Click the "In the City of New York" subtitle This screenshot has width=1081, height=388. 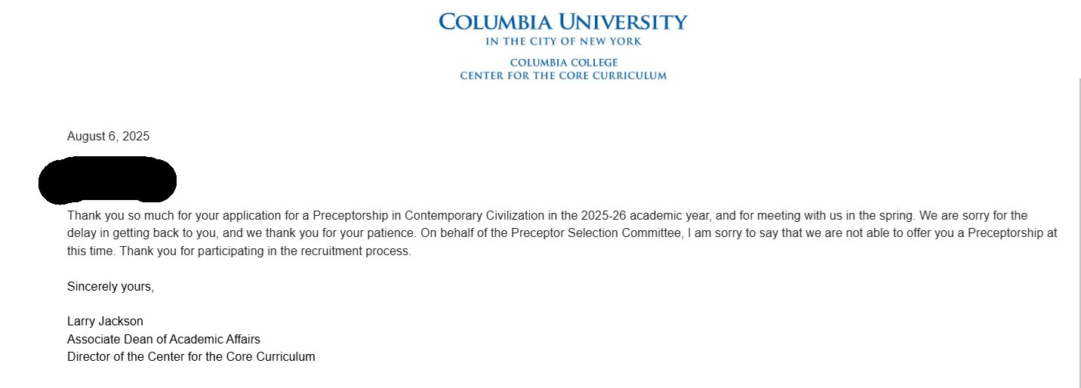click(563, 42)
